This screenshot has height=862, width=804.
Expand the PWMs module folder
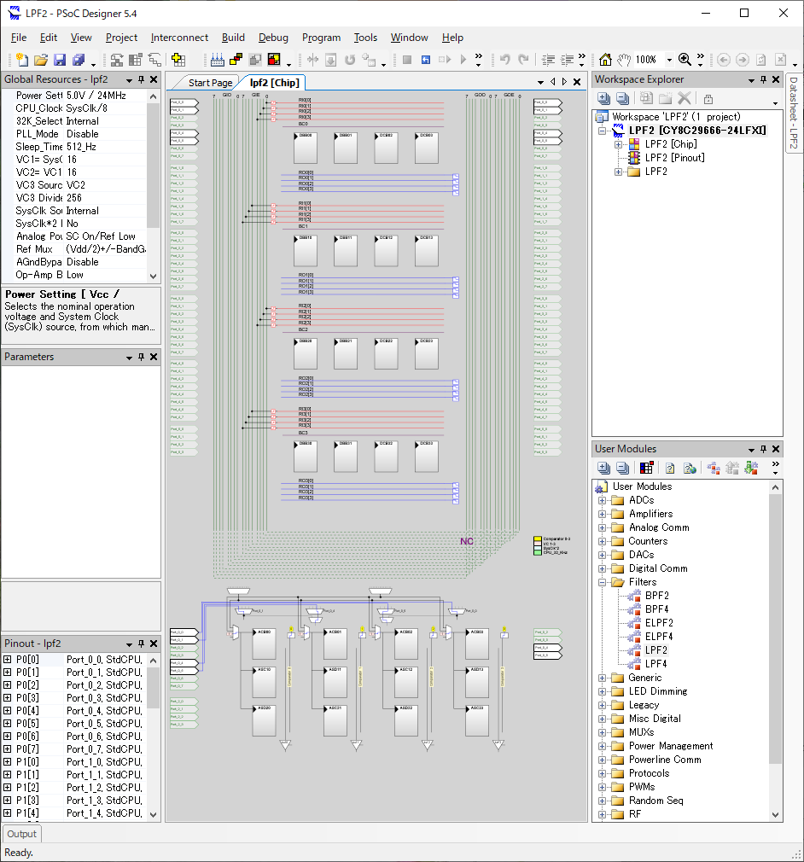click(603, 787)
